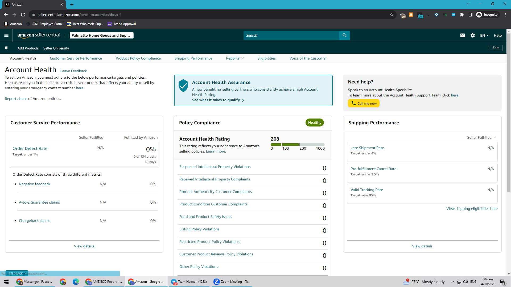This screenshot has width=511, height=287.
Task: Click the search magnifier button
Action: [x=344, y=35]
